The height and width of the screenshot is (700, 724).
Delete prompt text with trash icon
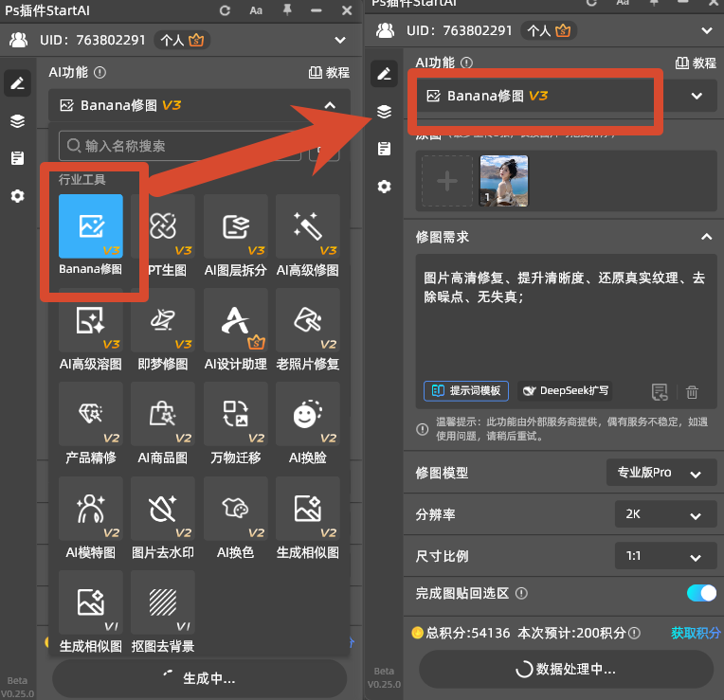coord(692,392)
